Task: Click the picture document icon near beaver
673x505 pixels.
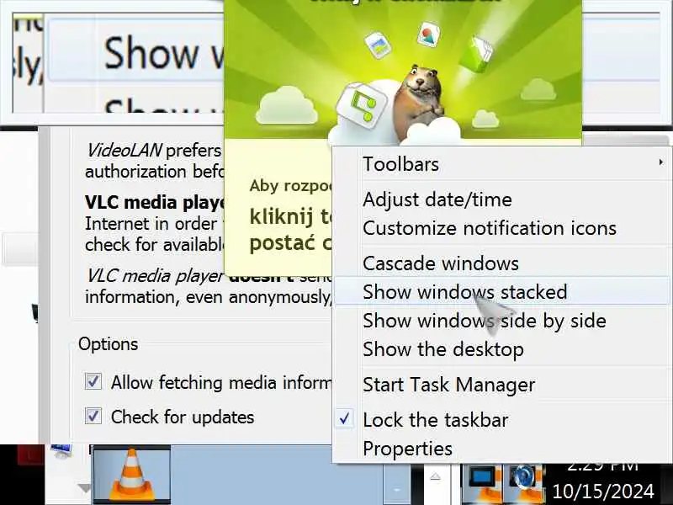Action: (x=377, y=45)
